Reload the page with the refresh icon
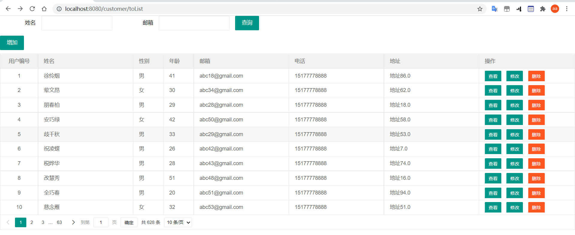Screen dimensions: 575x235 tap(32, 9)
